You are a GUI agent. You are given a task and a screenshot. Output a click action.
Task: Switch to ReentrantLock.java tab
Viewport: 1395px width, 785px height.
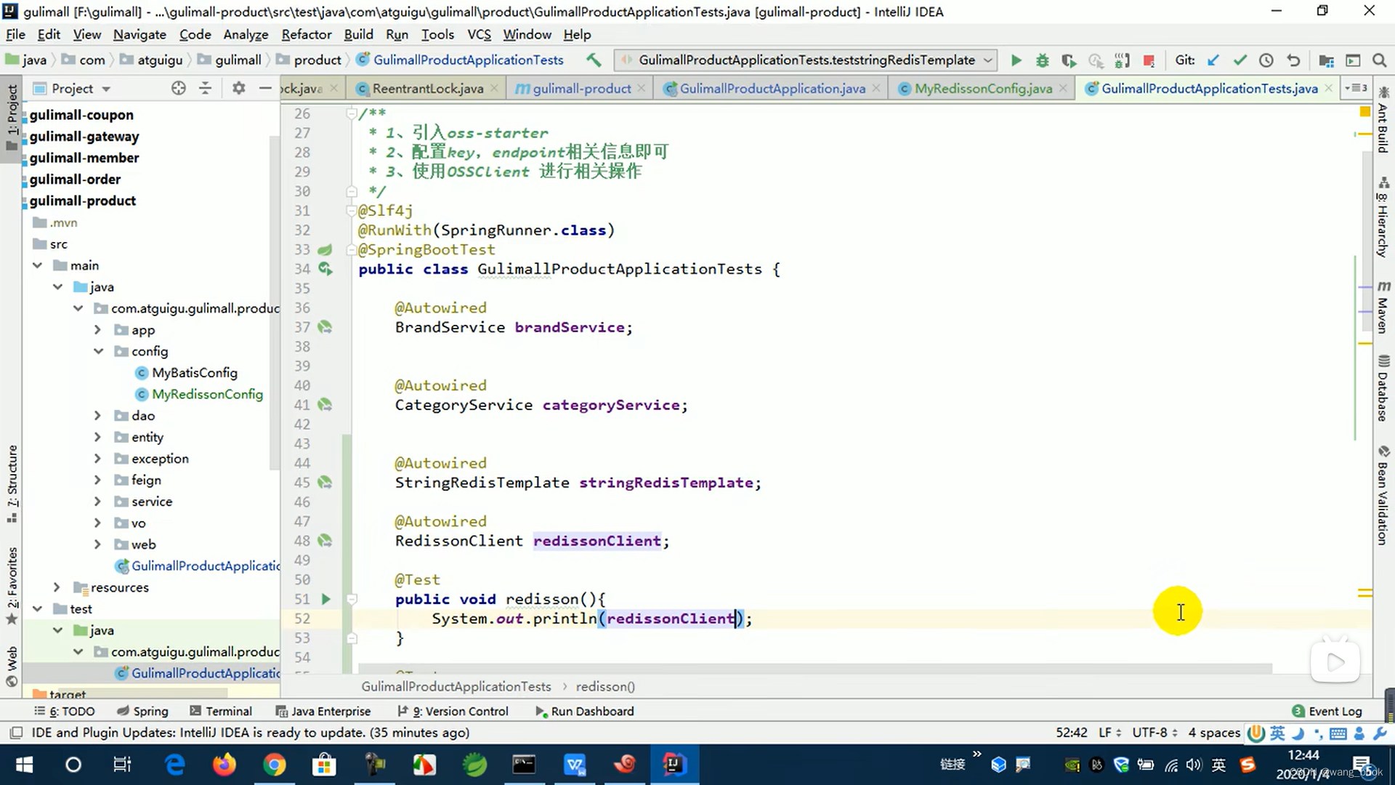click(x=427, y=88)
